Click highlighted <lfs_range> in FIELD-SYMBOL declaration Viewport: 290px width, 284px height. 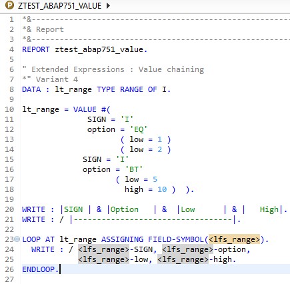tap(234, 239)
